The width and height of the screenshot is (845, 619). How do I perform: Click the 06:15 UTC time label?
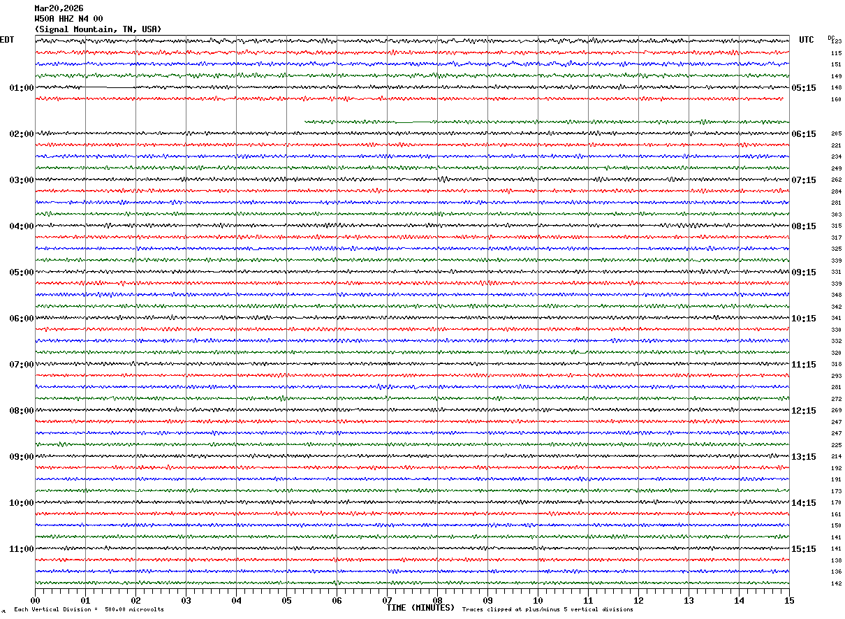click(804, 134)
